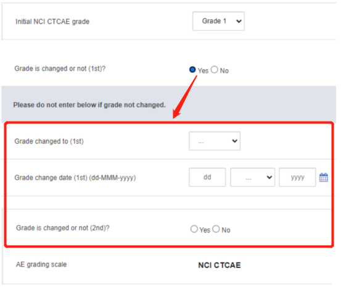Expand the Grade changed to (1st) dropdown

(215, 141)
